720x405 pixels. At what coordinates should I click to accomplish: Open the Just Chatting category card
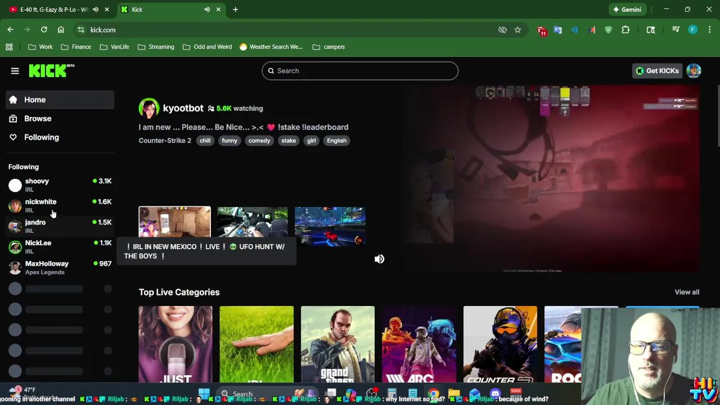point(175,344)
